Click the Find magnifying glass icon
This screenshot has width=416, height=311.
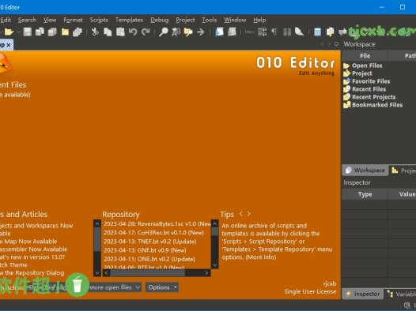[163, 32]
